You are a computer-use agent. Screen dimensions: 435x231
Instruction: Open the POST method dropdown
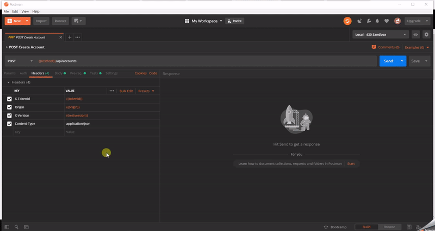click(x=20, y=61)
